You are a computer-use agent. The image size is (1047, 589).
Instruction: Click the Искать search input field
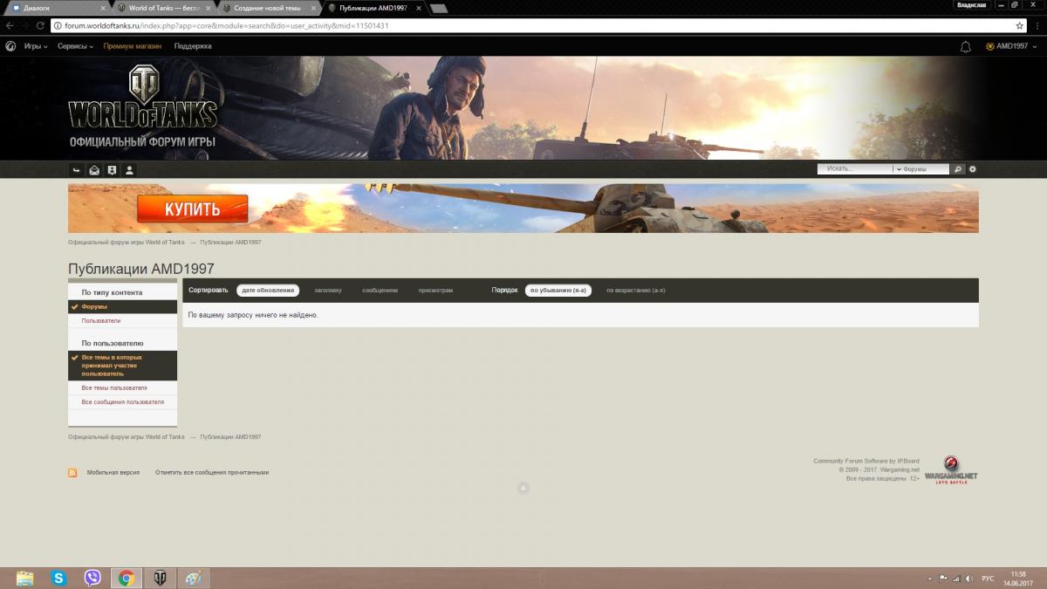click(x=855, y=169)
